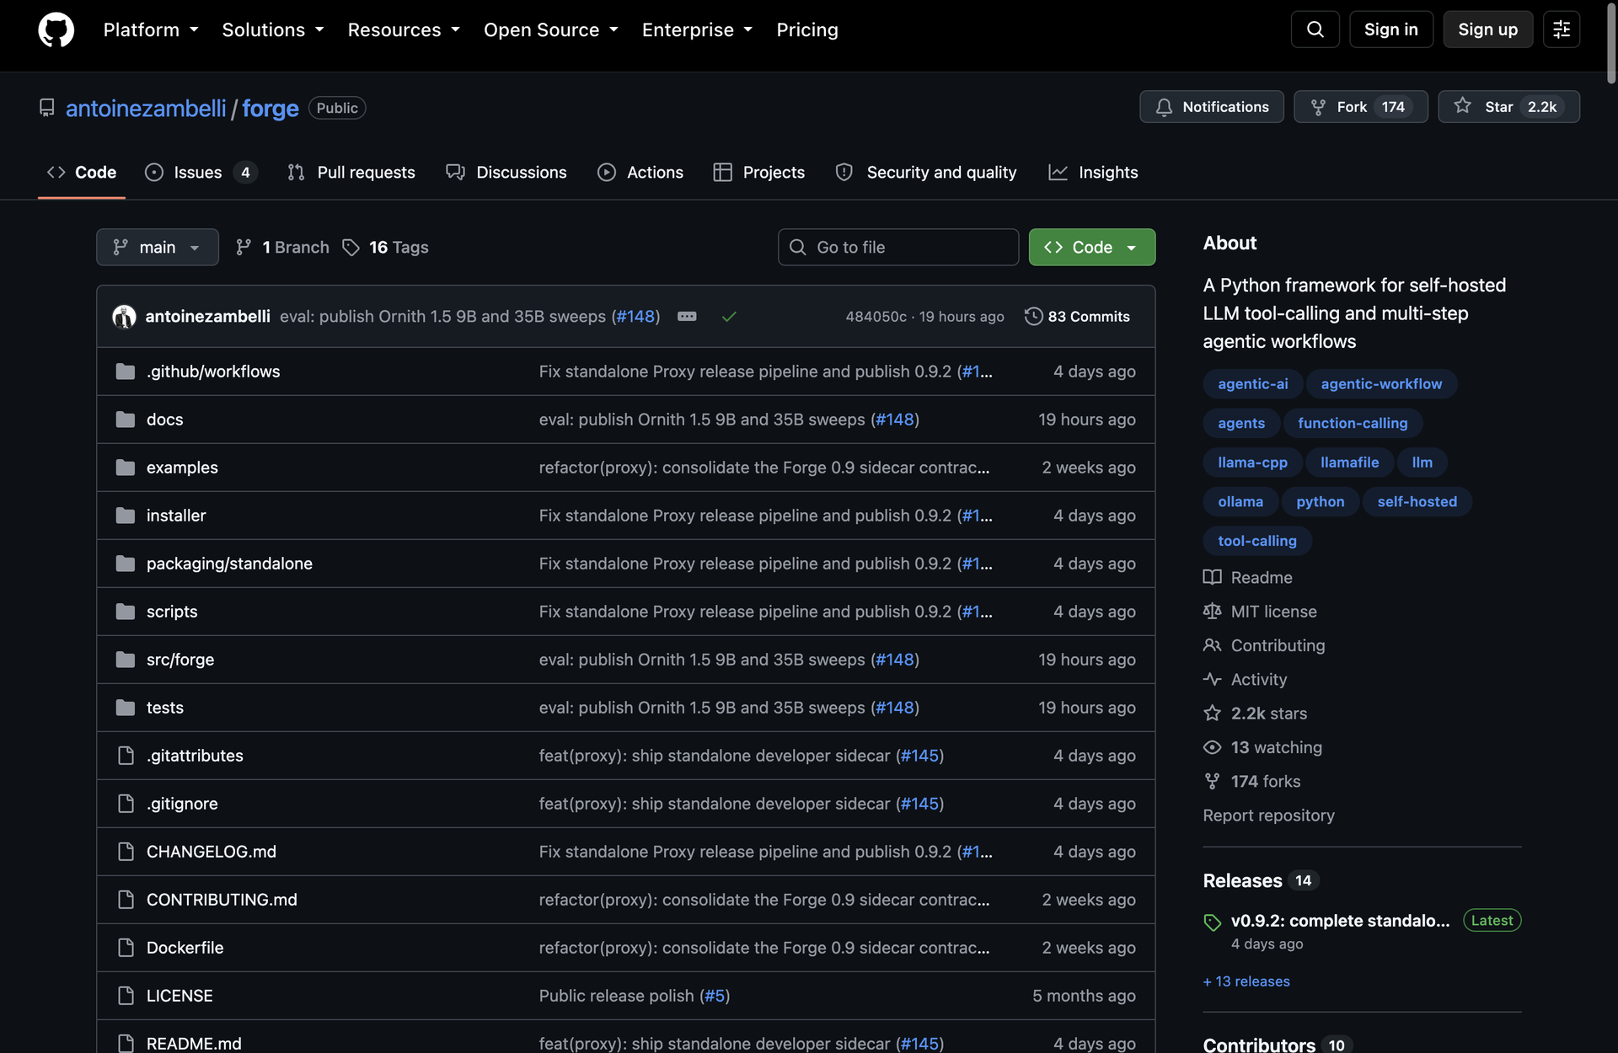Open pull request #5 link in LICENSE row

tap(715, 996)
